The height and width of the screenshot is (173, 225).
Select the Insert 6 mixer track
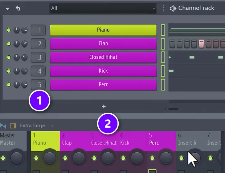[190, 141]
